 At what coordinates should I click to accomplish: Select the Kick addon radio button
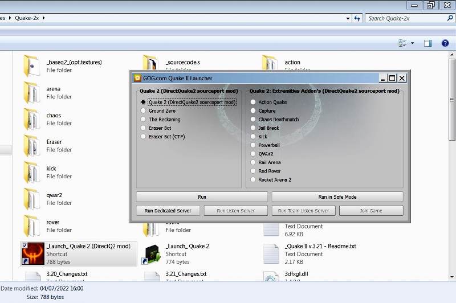253,137
